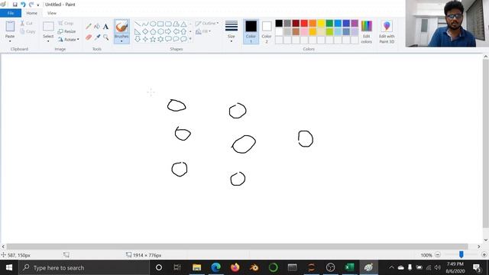489x275 pixels.
Task: Pick the green color swatch
Action: (329, 24)
